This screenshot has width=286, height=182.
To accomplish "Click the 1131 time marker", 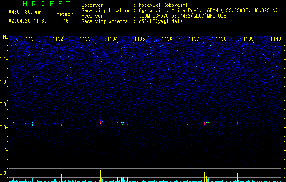I will [x=31, y=39].
